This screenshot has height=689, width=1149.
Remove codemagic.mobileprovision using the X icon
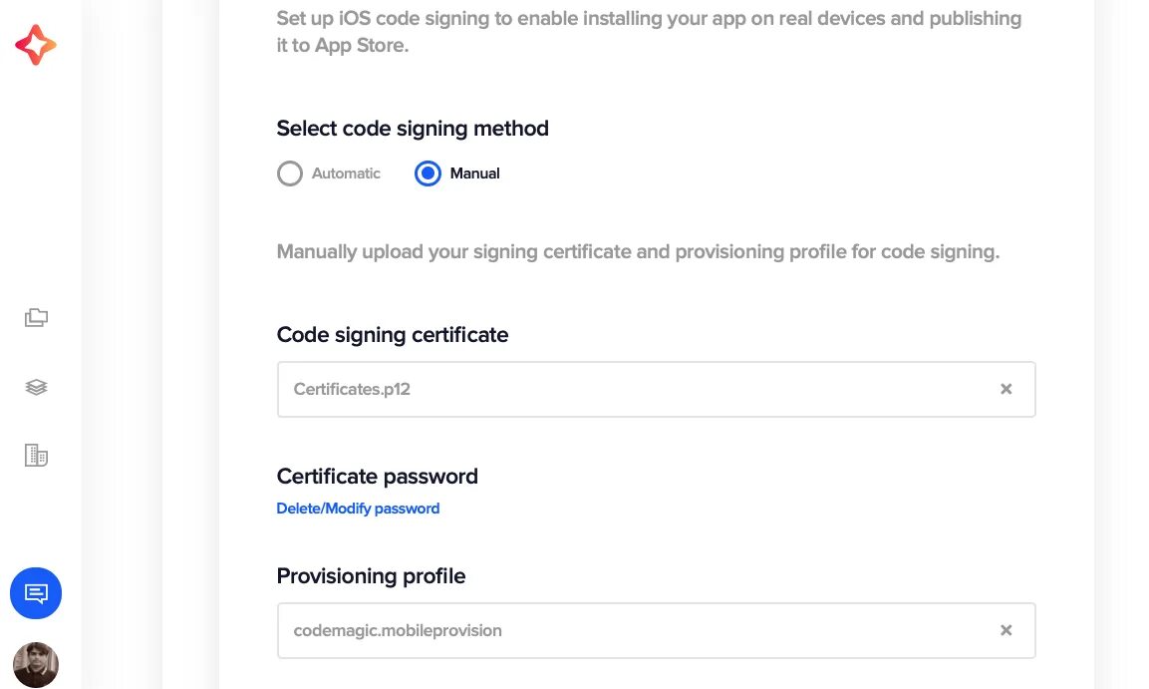pos(1005,630)
